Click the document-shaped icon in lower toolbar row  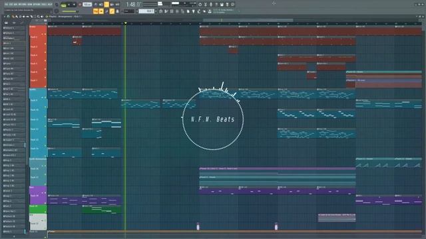tap(188, 11)
